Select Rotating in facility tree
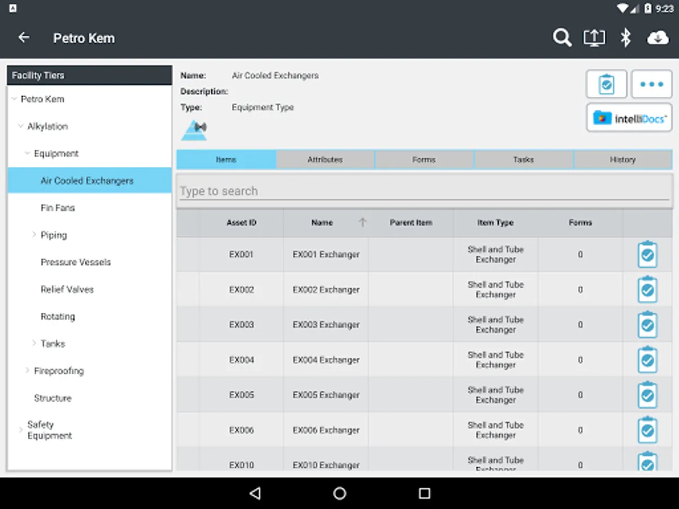 (58, 316)
